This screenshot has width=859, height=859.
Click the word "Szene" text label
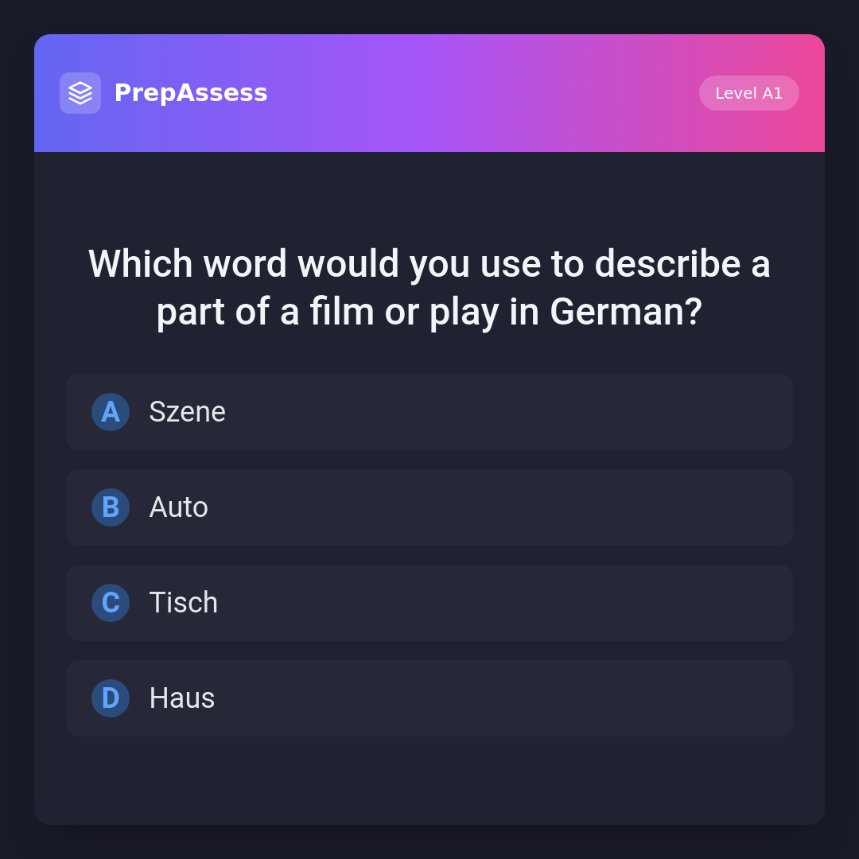[187, 412]
